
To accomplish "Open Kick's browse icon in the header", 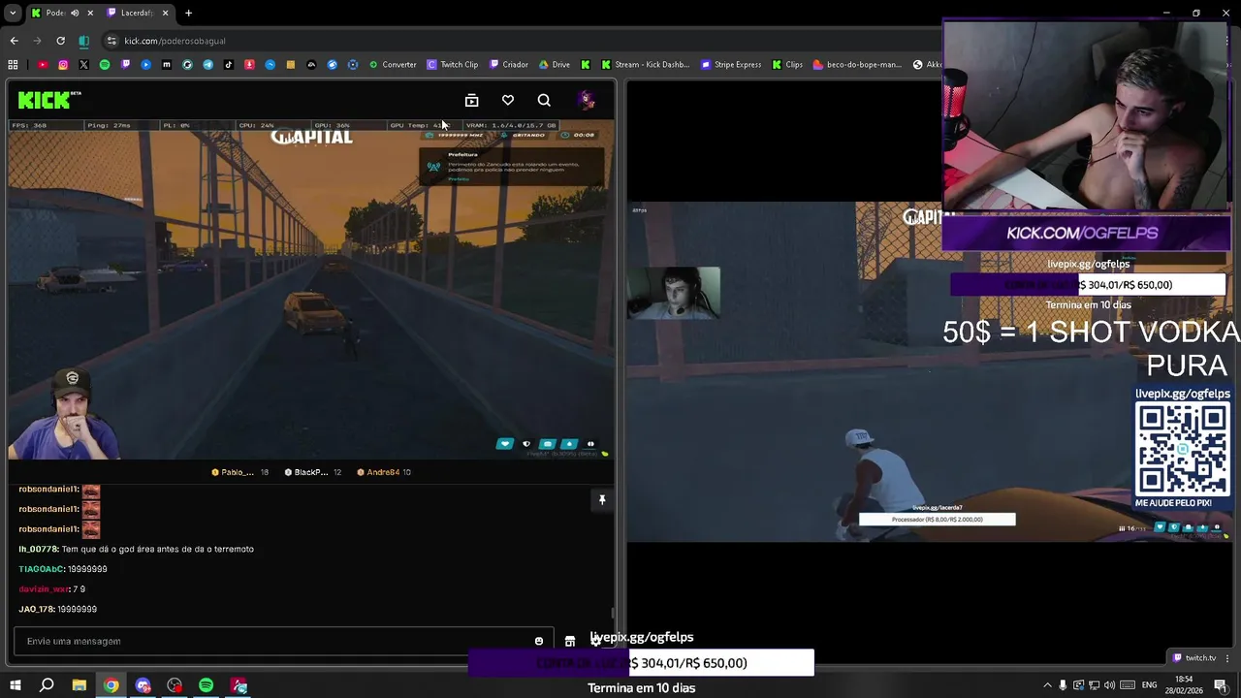I will click(471, 100).
